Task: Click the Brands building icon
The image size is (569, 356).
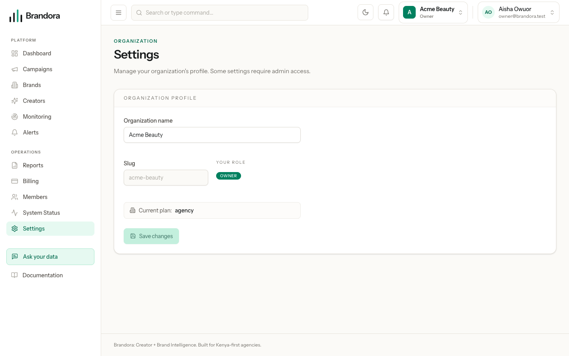Action: point(15,85)
